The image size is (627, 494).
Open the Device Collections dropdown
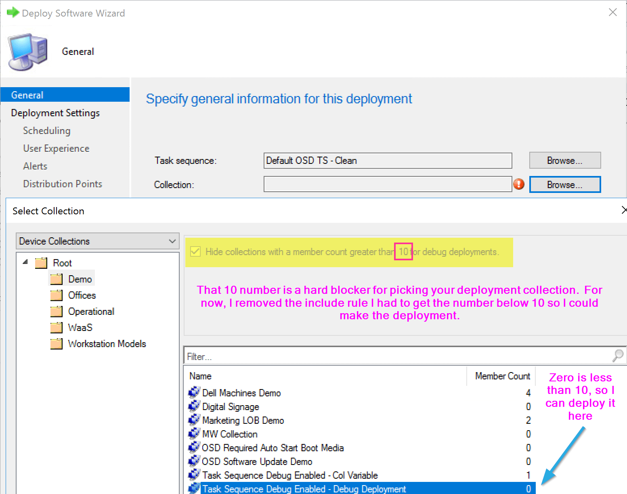pyautogui.click(x=97, y=241)
